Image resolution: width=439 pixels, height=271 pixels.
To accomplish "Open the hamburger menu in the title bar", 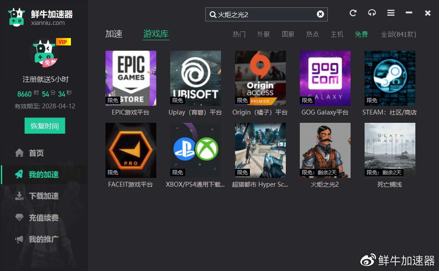I will tap(390, 13).
